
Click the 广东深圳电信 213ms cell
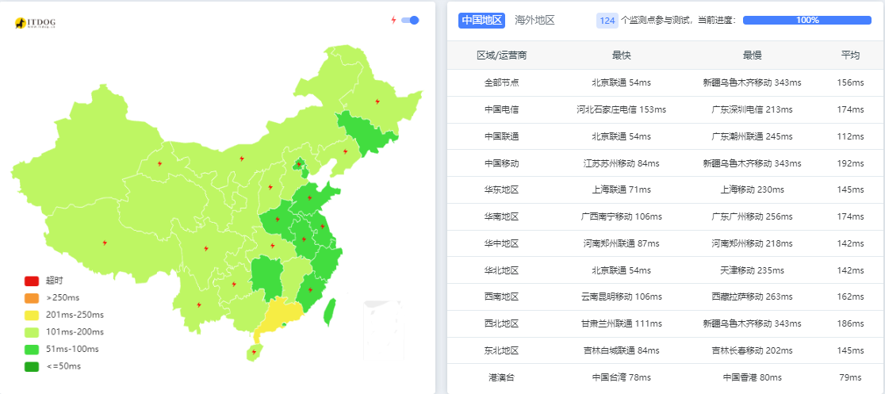click(x=753, y=109)
